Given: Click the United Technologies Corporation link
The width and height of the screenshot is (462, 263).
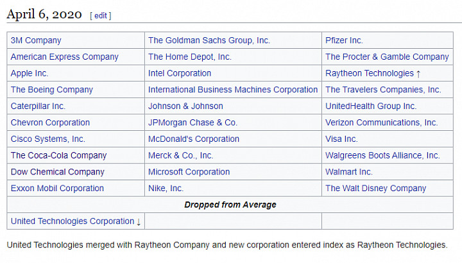Looking at the screenshot, I should [73, 221].
